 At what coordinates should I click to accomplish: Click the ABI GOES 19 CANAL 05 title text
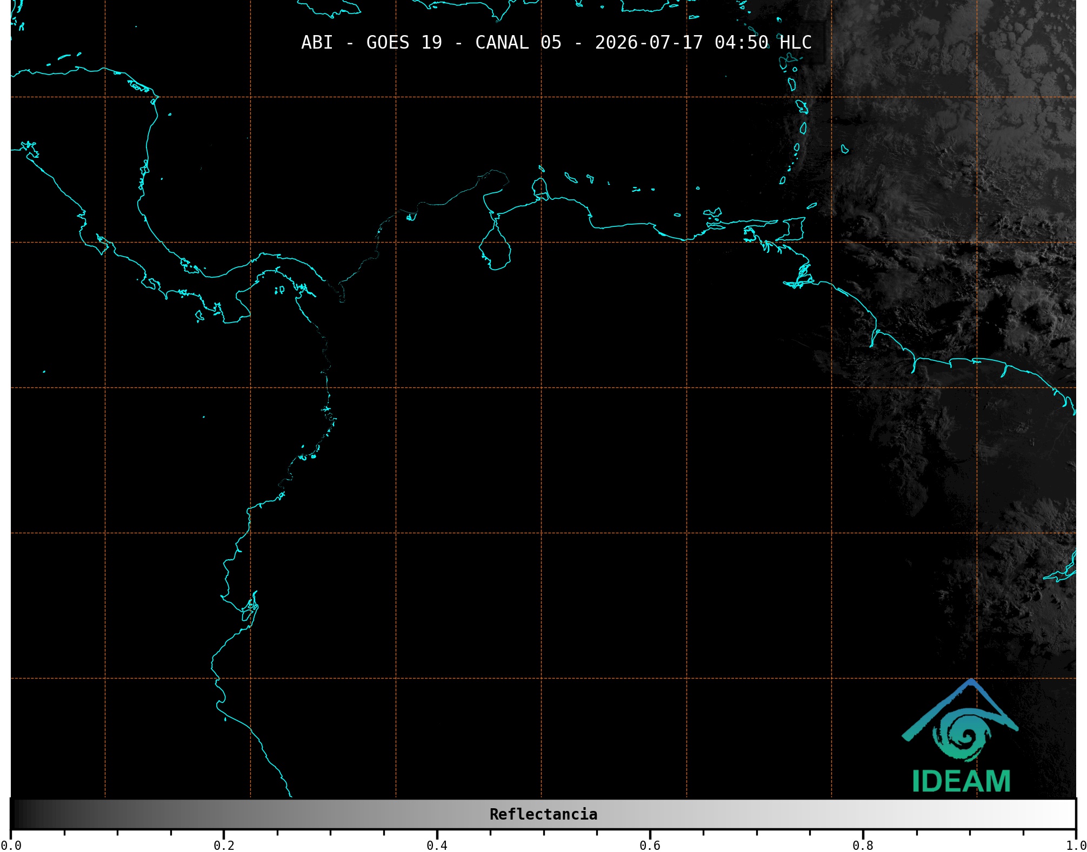click(556, 42)
